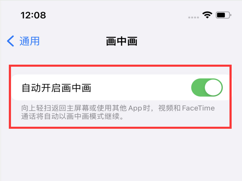Tap the 视频和 text in the description

click(169, 108)
